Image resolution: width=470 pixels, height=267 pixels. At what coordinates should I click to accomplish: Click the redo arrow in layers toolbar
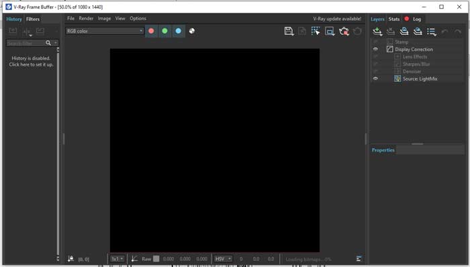click(x=457, y=32)
